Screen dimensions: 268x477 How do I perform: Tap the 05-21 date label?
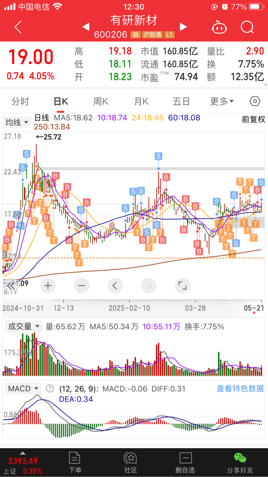(x=254, y=308)
